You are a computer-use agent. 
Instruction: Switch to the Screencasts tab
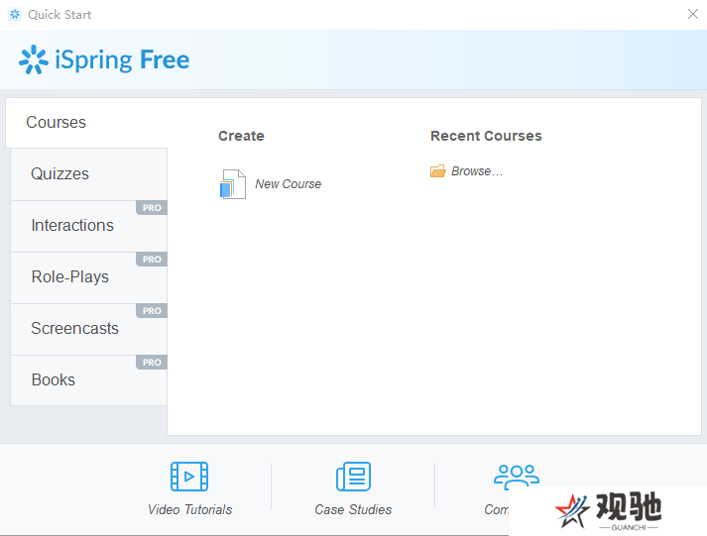pyautogui.click(x=89, y=329)
